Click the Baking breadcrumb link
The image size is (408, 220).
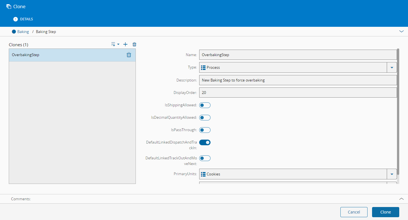pos(23,32)
